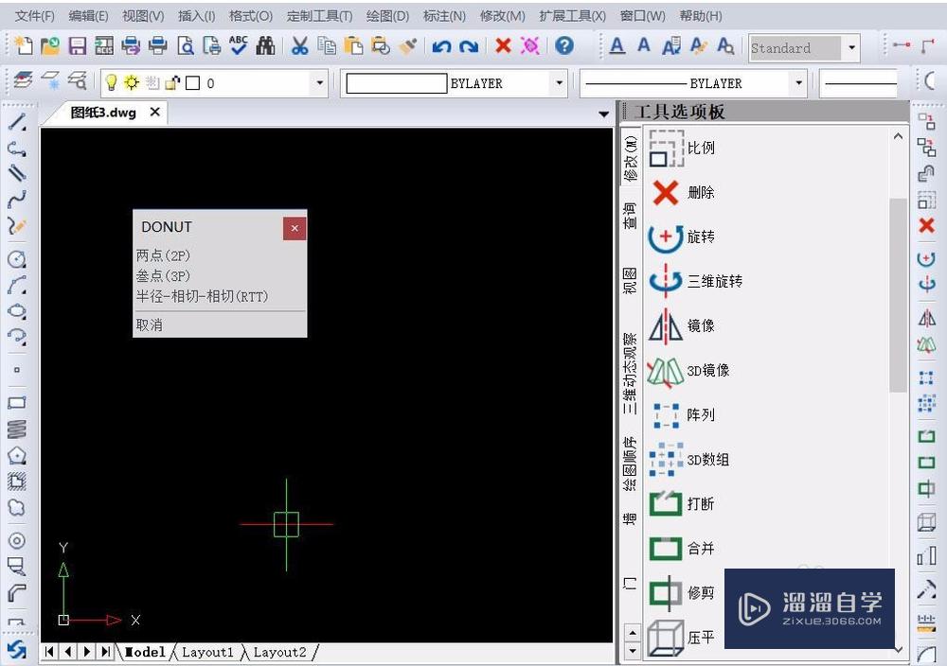
Task: Click the 镜像 mirror tool in palette
Action: point(682,325)
